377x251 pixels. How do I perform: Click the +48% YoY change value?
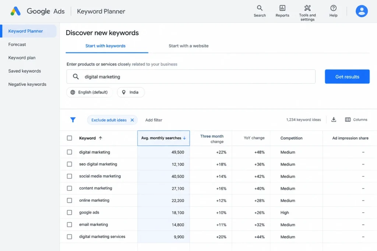(x=260, y=152)
